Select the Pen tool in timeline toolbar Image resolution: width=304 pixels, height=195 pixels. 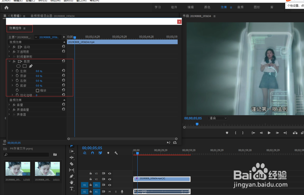pyautogui.click(x=71, y=176)
